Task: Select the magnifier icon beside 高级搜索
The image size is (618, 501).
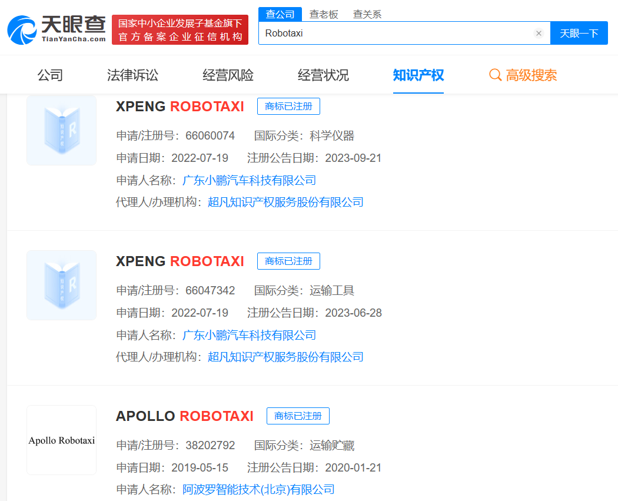Action: 494,75
